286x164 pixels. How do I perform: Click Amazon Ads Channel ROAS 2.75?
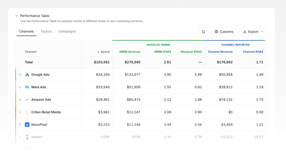[260, 100]
